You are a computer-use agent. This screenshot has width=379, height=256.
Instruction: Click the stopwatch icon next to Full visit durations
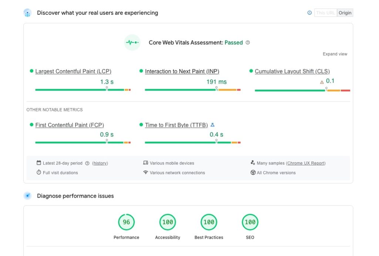pyautogui.click(x=39, y=172)
